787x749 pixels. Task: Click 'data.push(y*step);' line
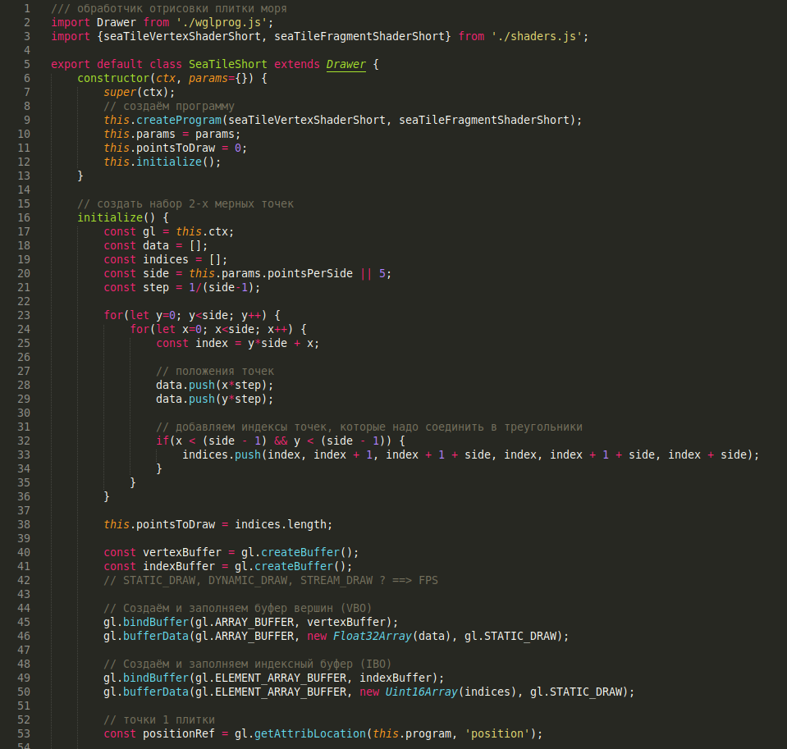pos(215,400)
